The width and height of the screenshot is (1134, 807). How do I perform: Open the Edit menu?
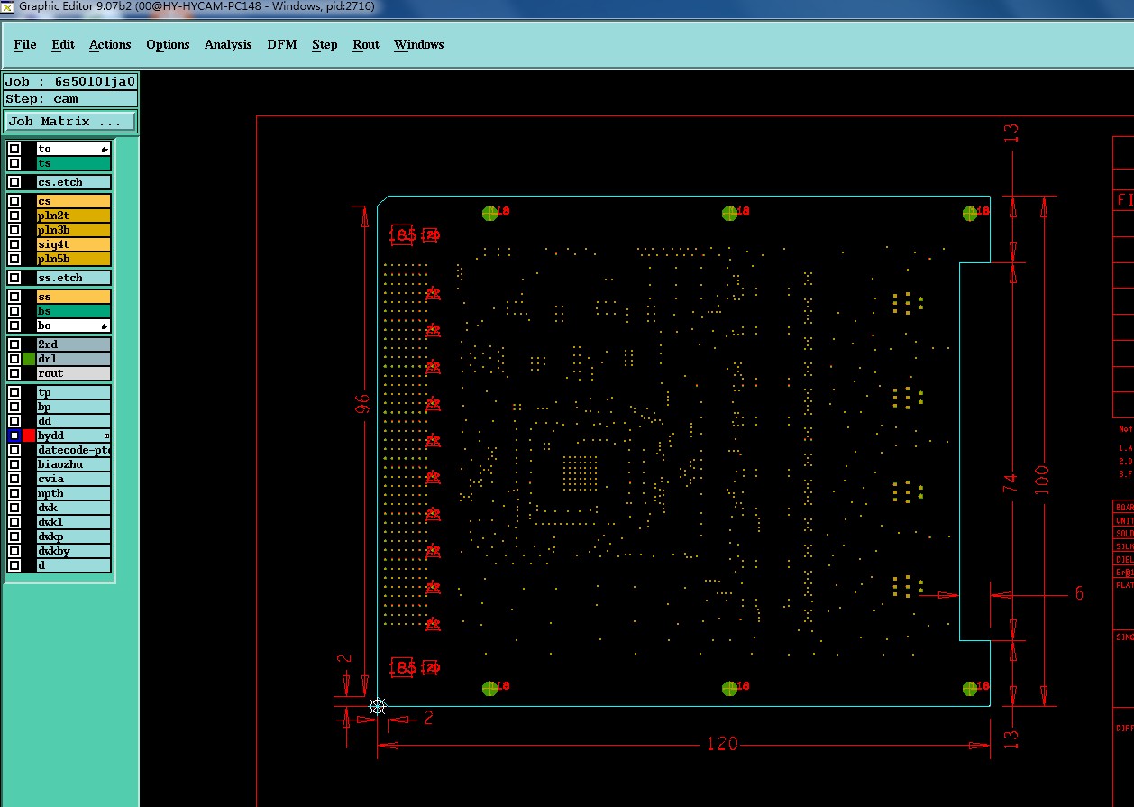tap(63, 44)
